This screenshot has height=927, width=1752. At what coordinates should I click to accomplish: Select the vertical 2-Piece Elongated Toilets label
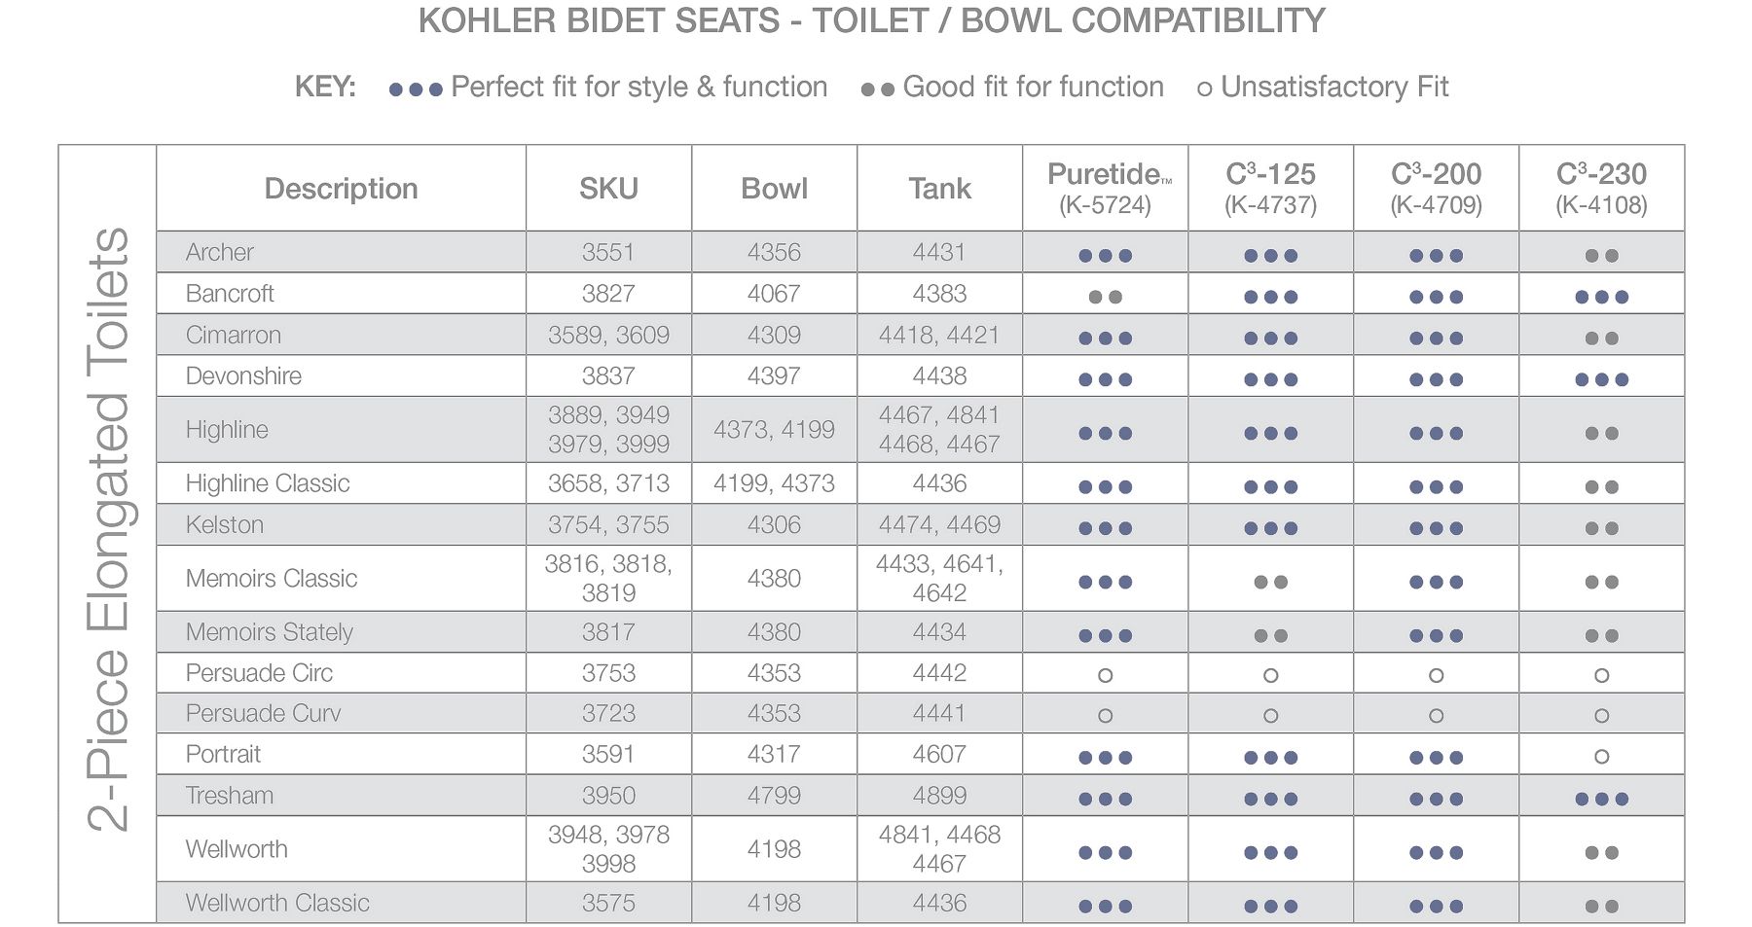[108, 530]
